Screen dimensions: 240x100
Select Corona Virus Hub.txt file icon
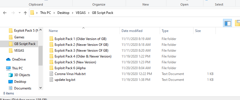click(x=51, y=74)
